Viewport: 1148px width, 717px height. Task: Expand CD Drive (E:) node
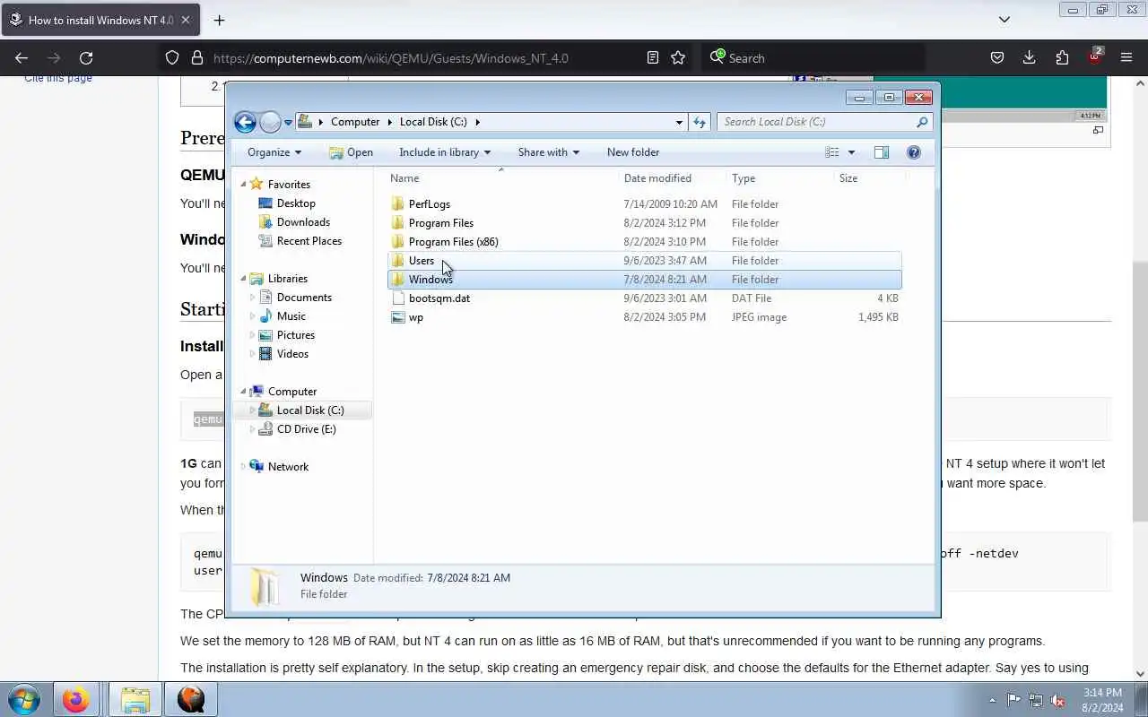click(253, 429)
